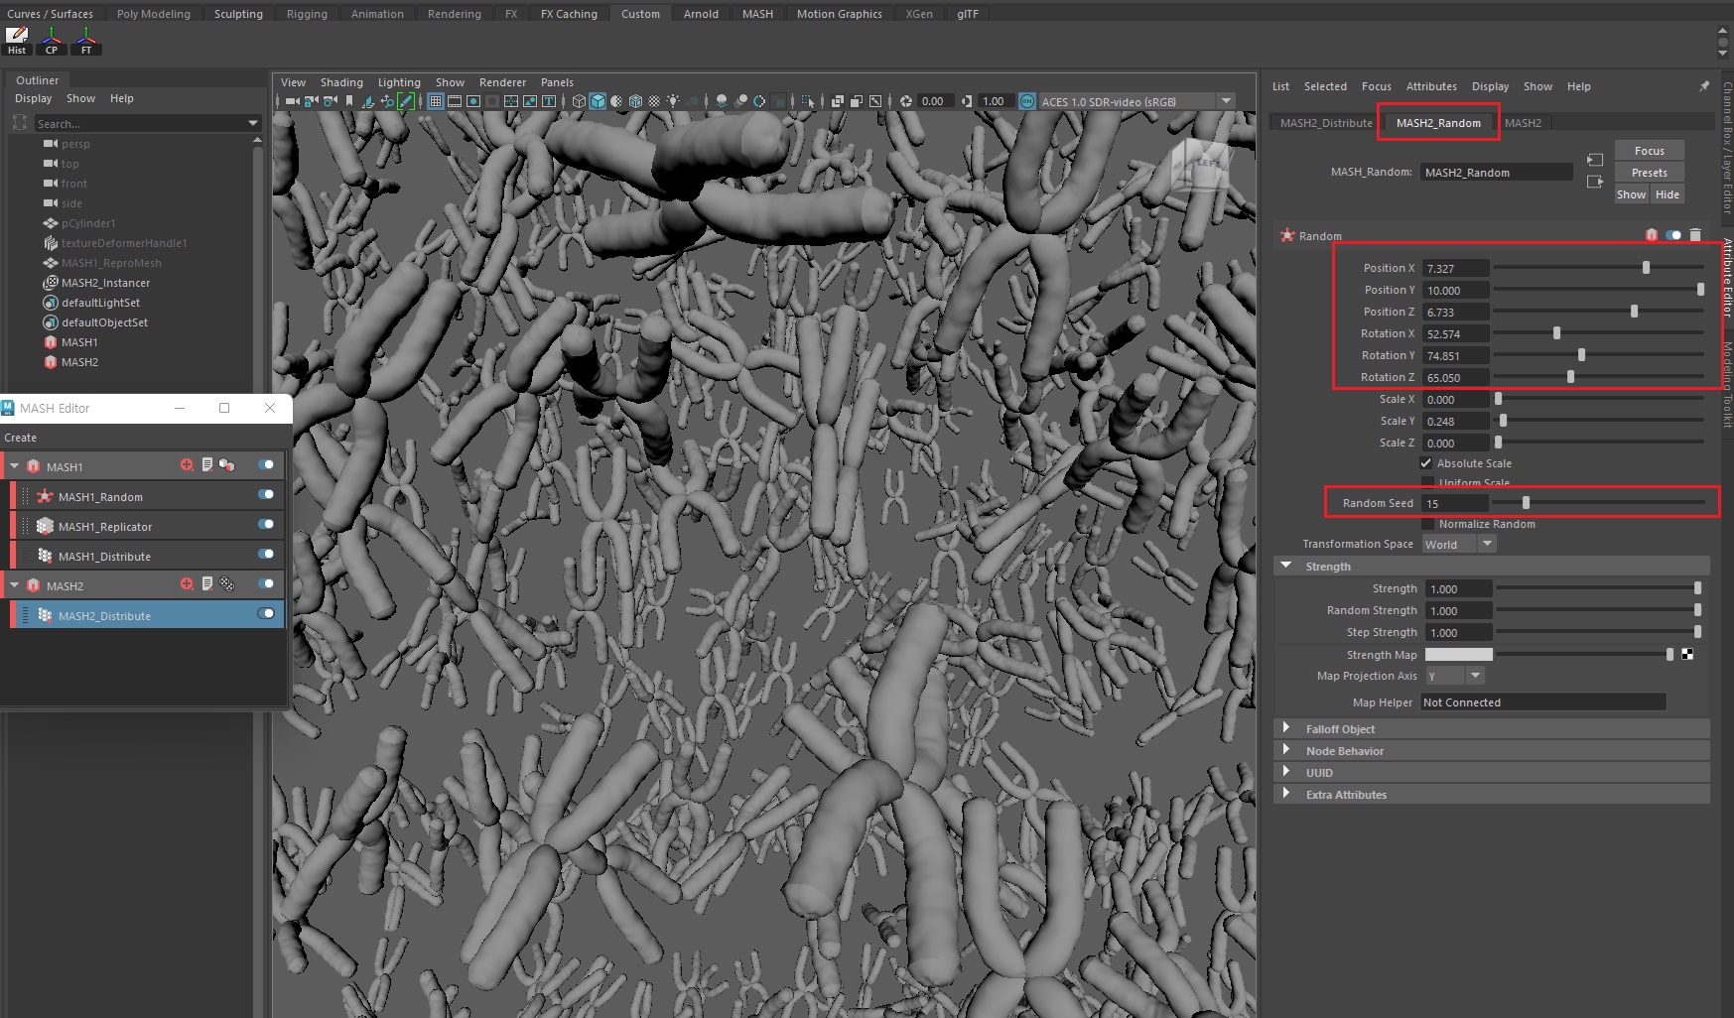The width and height of the screenshot is (1734, 1018).
Task: Collapse the MASH1 network in MASH Editor
Action: [15, 466]
